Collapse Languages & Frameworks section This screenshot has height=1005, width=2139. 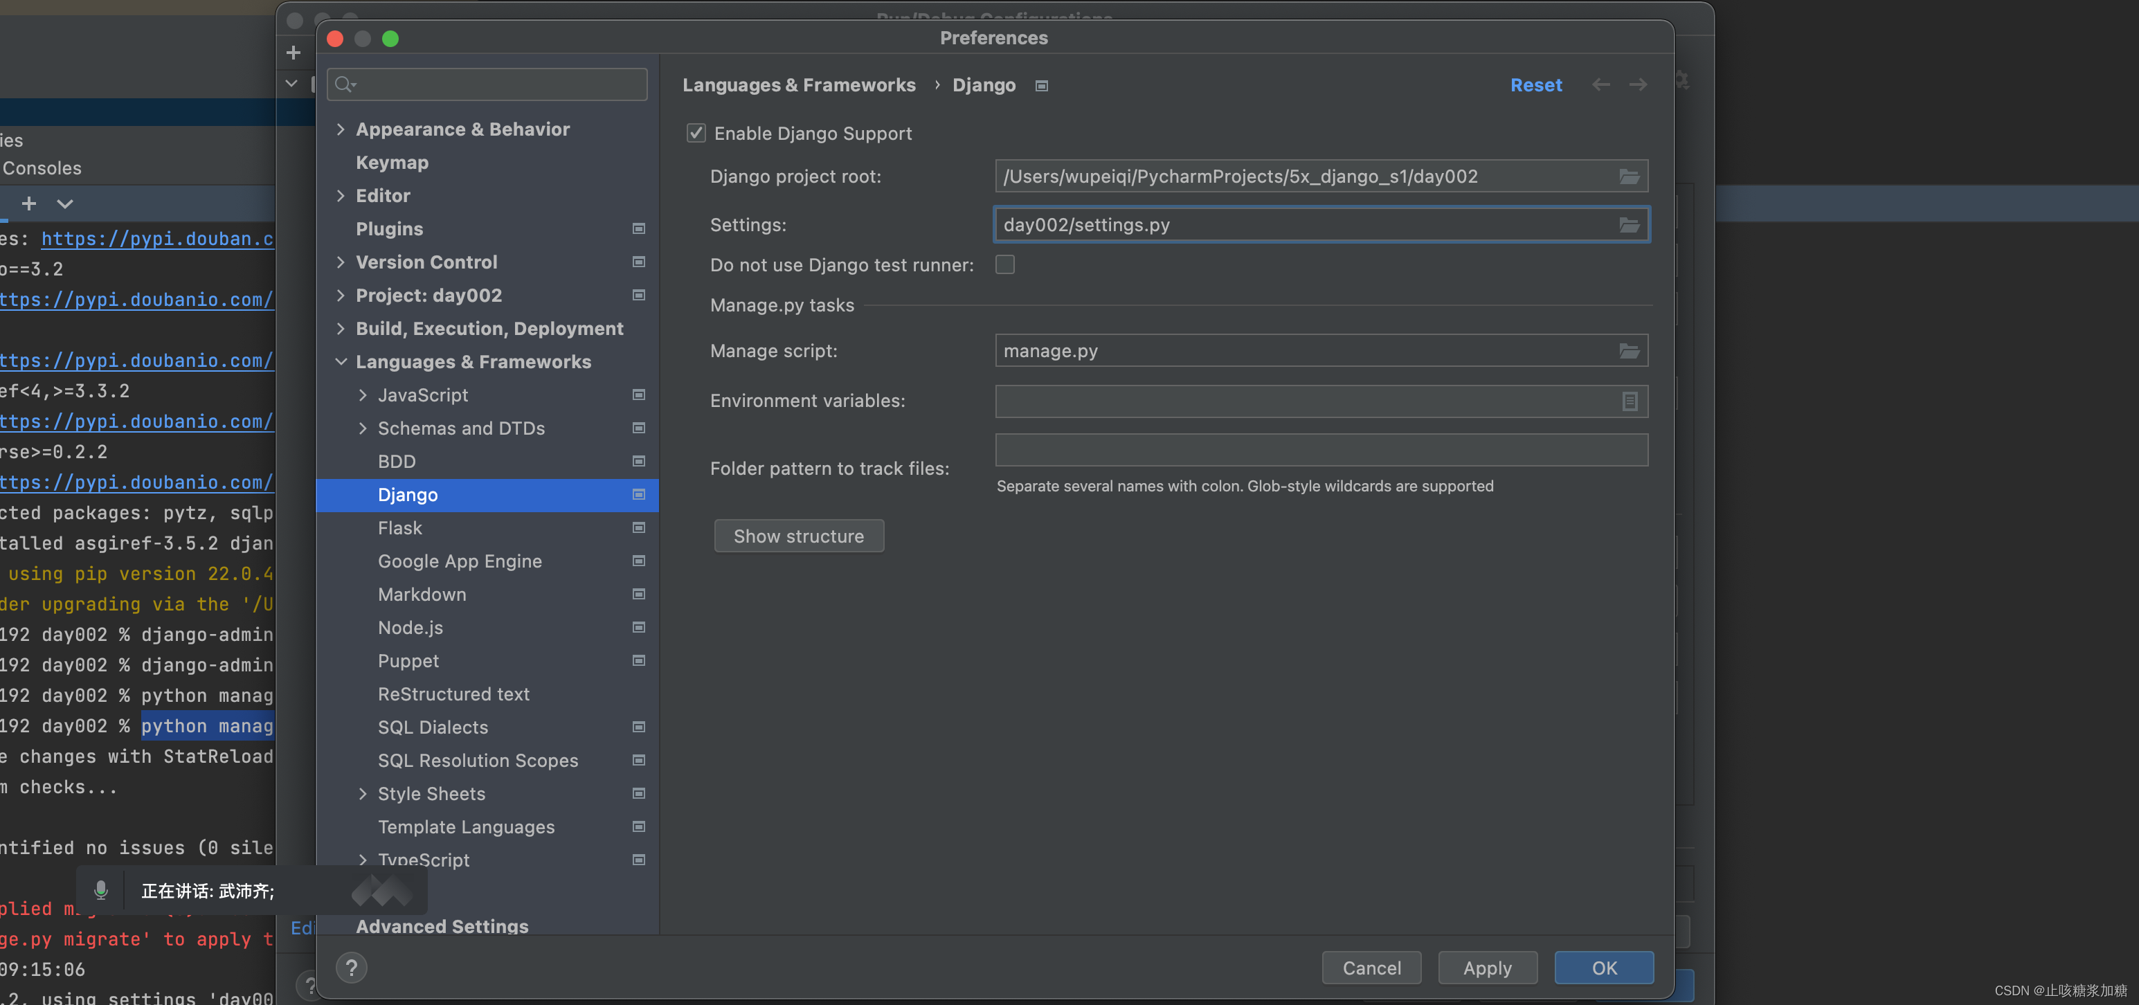pos(341,362)
